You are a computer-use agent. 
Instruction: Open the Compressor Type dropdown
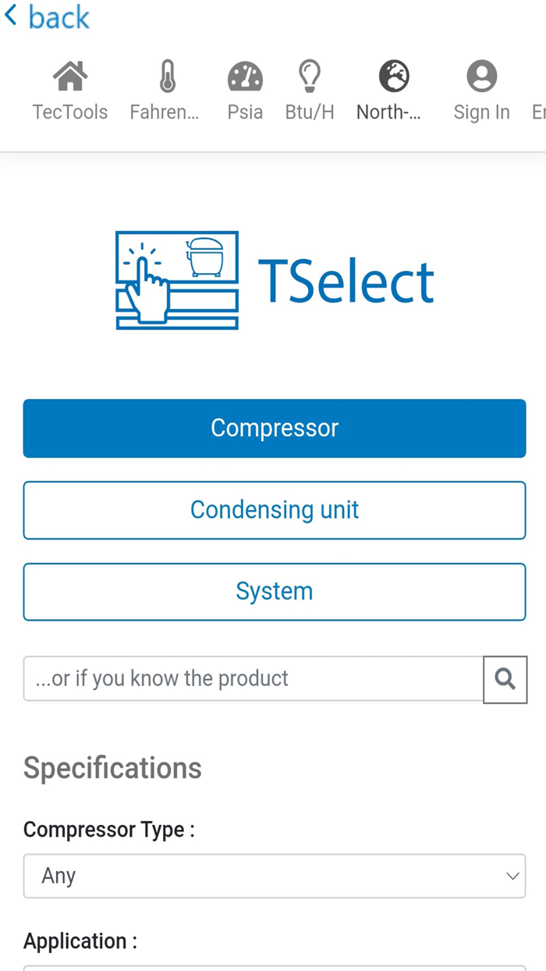274,876
